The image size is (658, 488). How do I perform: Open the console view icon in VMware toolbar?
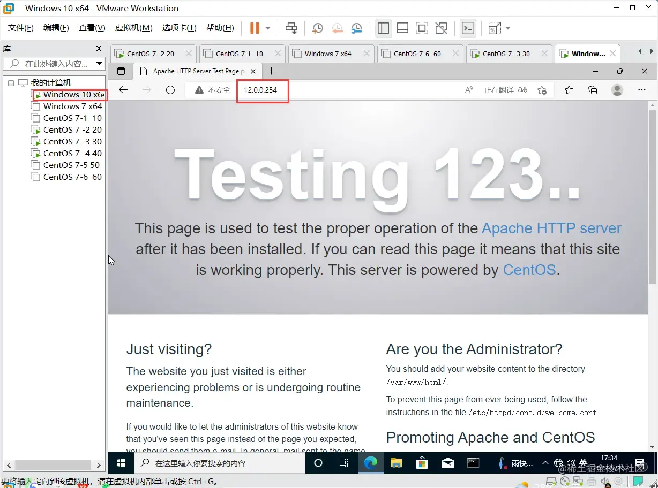click(468, 28)
